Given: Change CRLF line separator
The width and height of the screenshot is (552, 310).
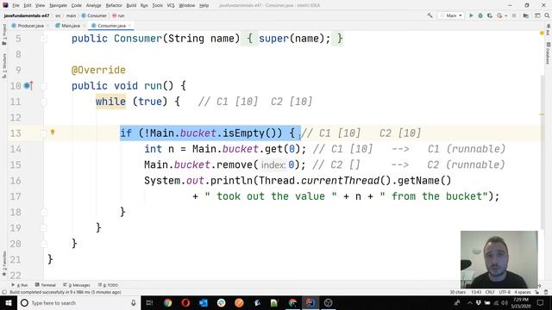Looking at the screenshot, I should coord(490,292).
